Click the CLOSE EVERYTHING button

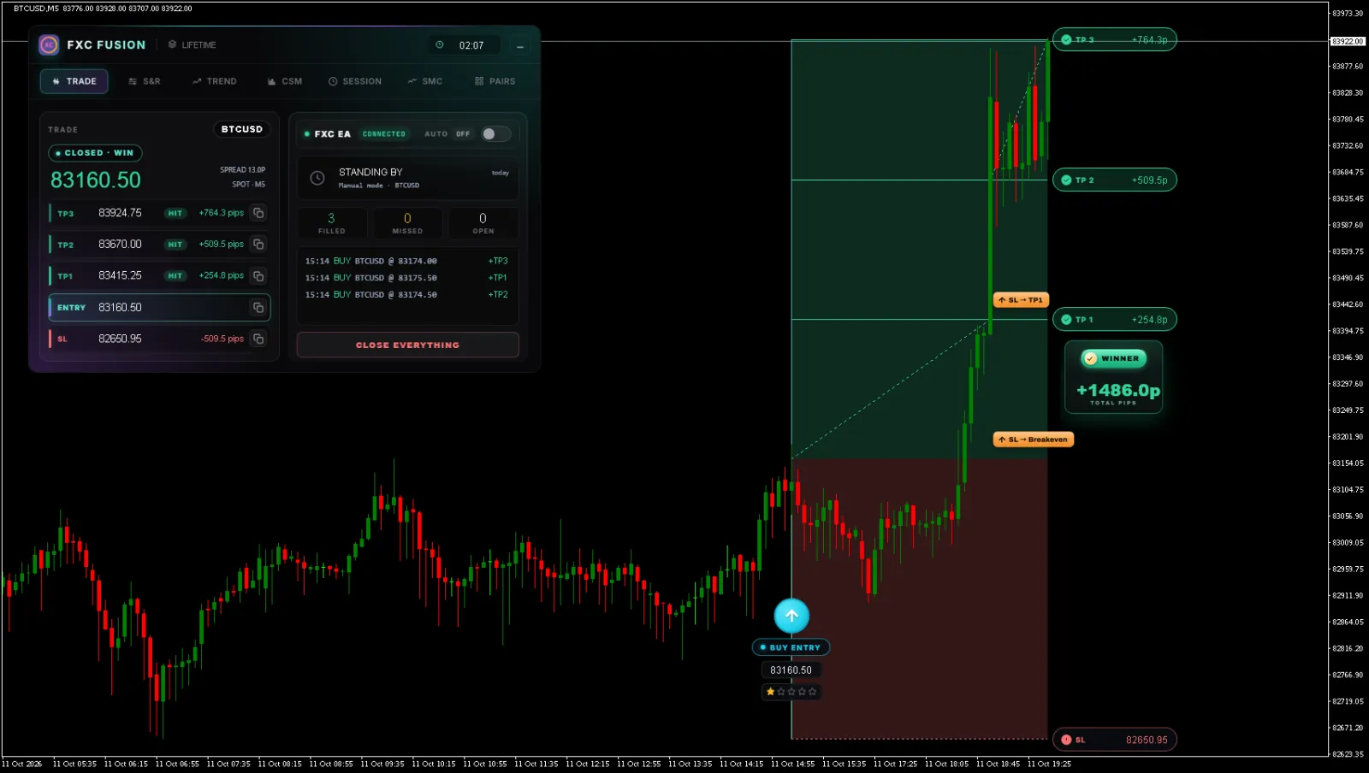pyautogui.click(x=408, y=345)
